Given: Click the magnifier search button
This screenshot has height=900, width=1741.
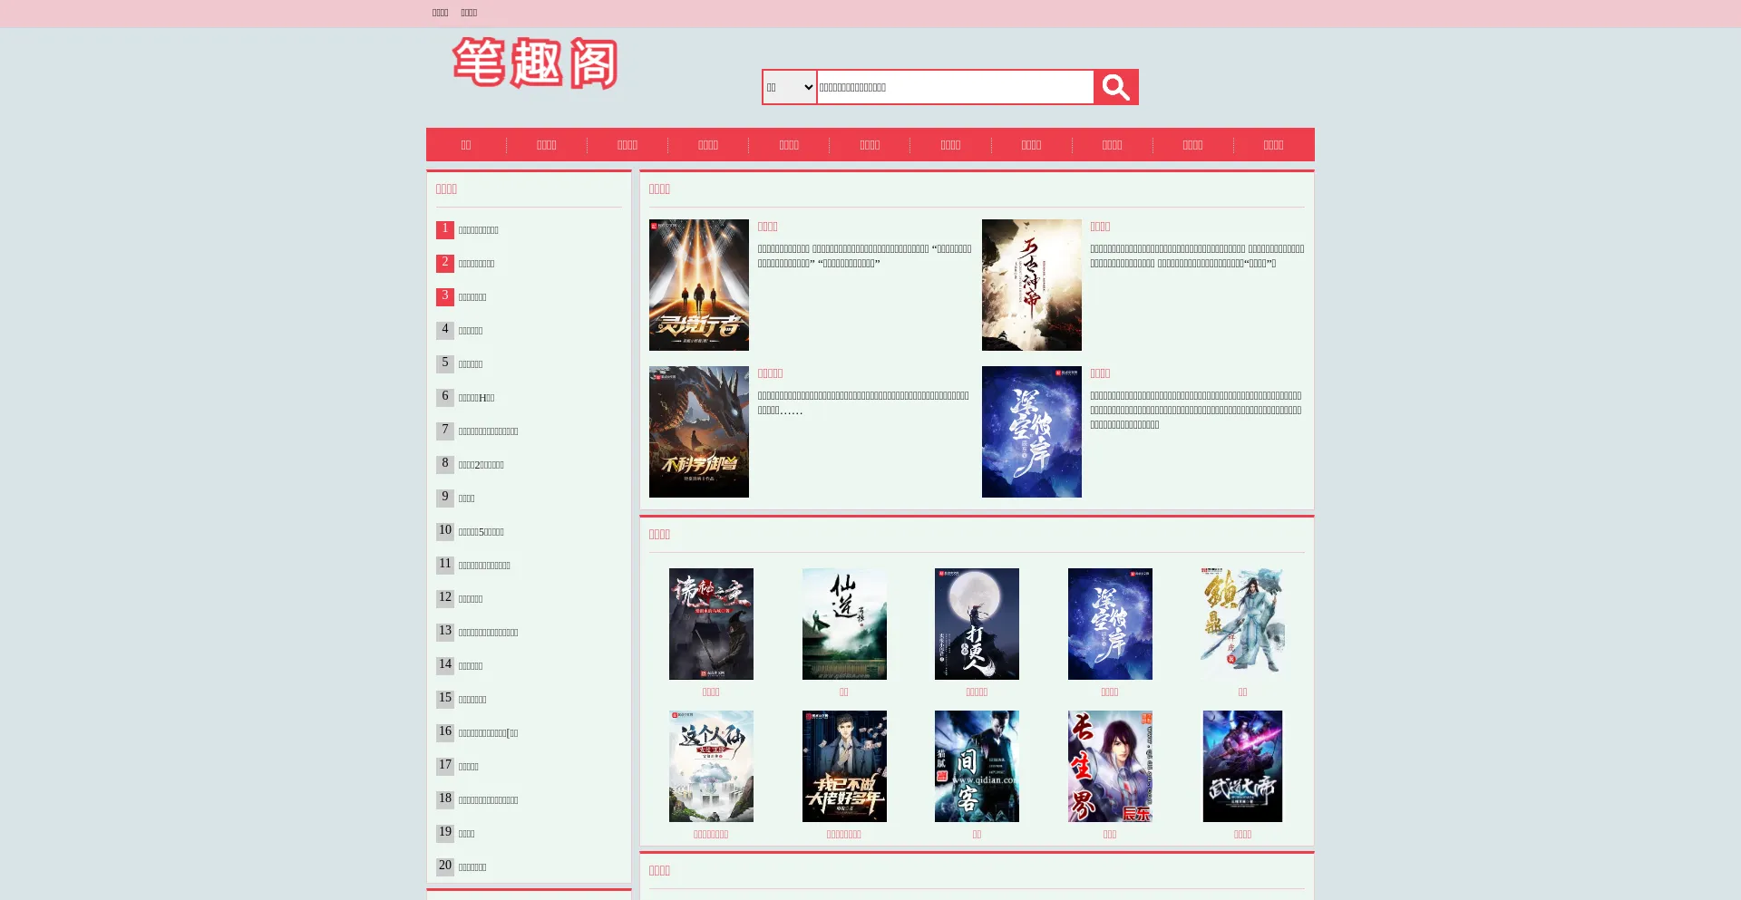Looking at the screenshot, I should pyautogui.click(x=1115, y=87).
